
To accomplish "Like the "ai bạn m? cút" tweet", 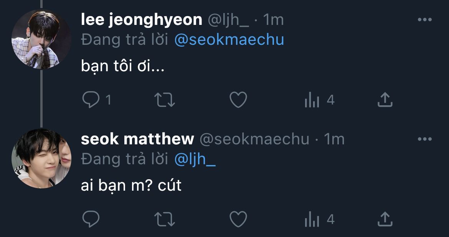I will [x=238, y=220].
